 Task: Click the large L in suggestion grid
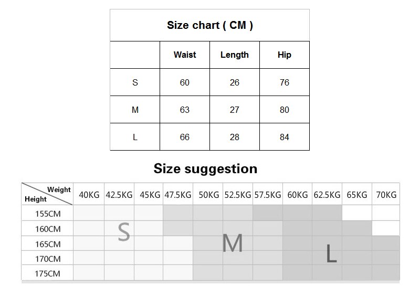point(331,253)
